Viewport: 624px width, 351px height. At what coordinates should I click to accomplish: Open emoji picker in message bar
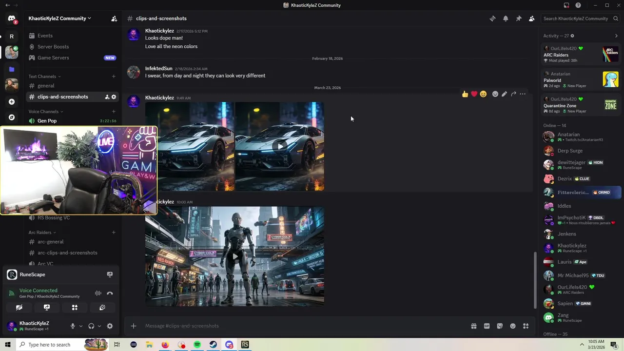click(x=513, y=326)
